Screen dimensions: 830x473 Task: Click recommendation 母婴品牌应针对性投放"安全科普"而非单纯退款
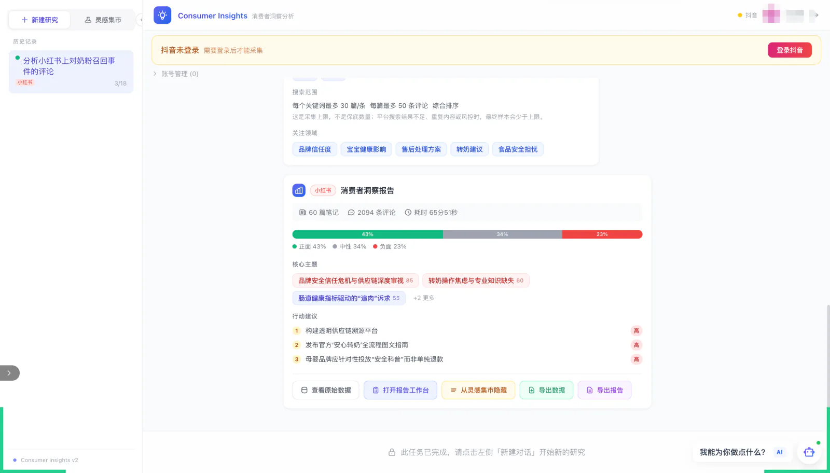coord(374,359)
